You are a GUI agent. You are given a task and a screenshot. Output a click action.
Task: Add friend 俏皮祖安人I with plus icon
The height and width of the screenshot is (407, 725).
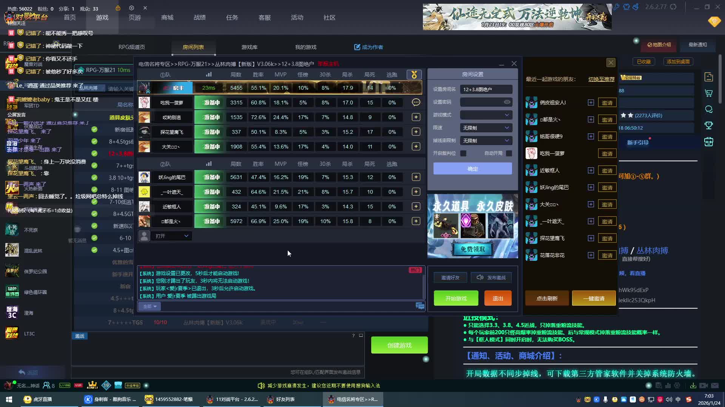591,103
